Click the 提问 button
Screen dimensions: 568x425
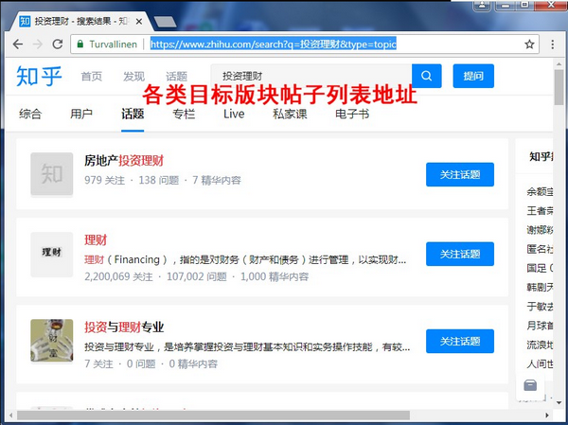point(473,76)
